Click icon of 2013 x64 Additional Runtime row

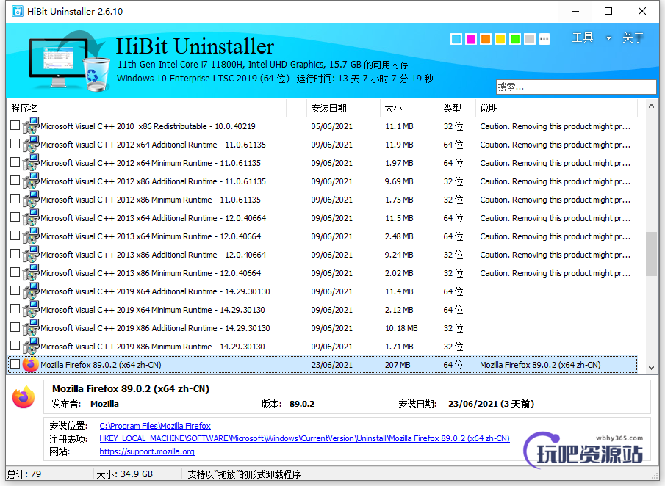tap(31, 218)
